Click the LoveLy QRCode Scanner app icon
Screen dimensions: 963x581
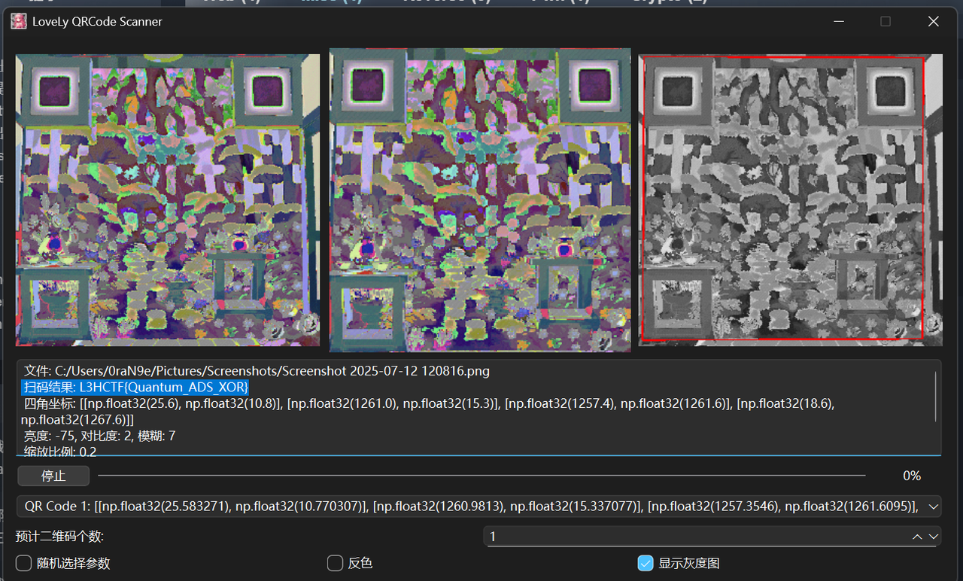coord(19,22)
